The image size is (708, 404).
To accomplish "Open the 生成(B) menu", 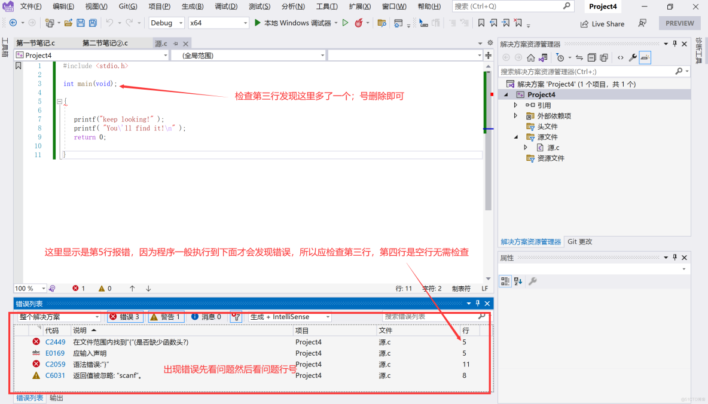I will coord(193,7).
